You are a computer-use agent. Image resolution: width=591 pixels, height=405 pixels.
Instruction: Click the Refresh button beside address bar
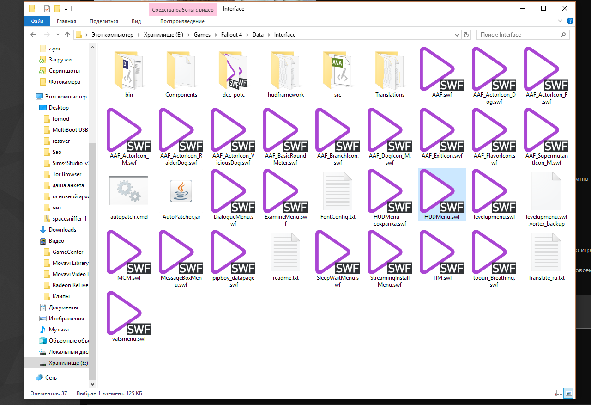[466, 35]
